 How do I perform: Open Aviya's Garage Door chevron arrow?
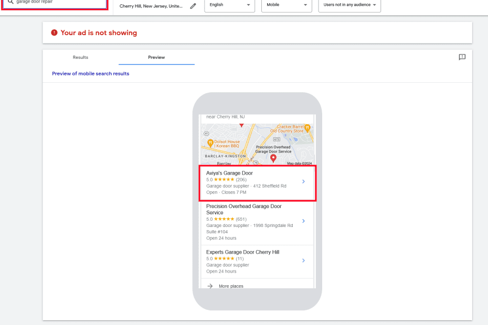click(x=303, y=181)
